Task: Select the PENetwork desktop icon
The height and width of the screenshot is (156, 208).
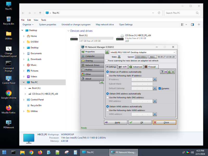Action: [9, 124]
